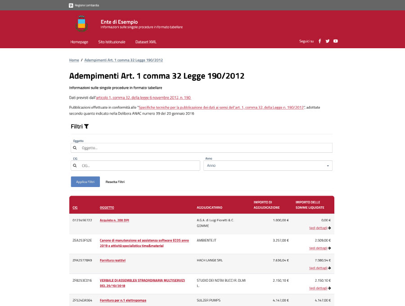
Task: Open Acquisto n. 200 DPI
Action: (x=114, y=220)
